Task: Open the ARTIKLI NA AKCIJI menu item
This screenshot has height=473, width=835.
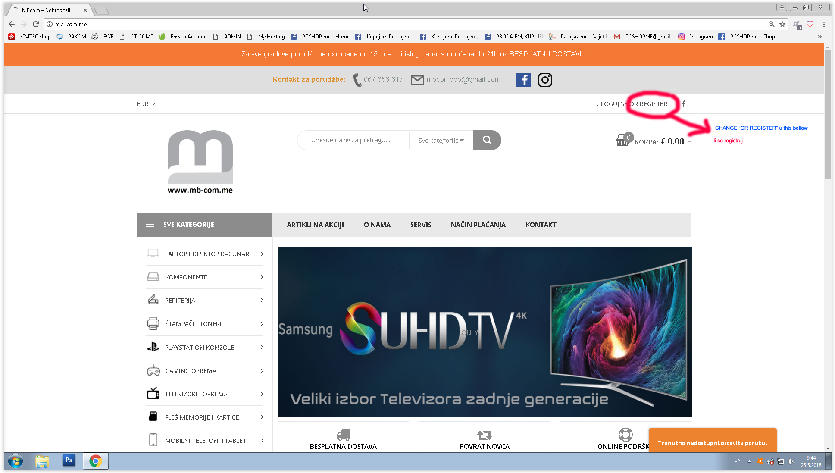Action: point(316,225)
